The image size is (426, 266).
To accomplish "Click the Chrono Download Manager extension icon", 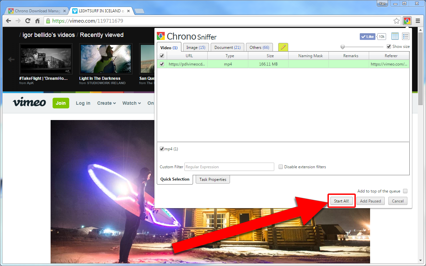I will tap(407, 20).
